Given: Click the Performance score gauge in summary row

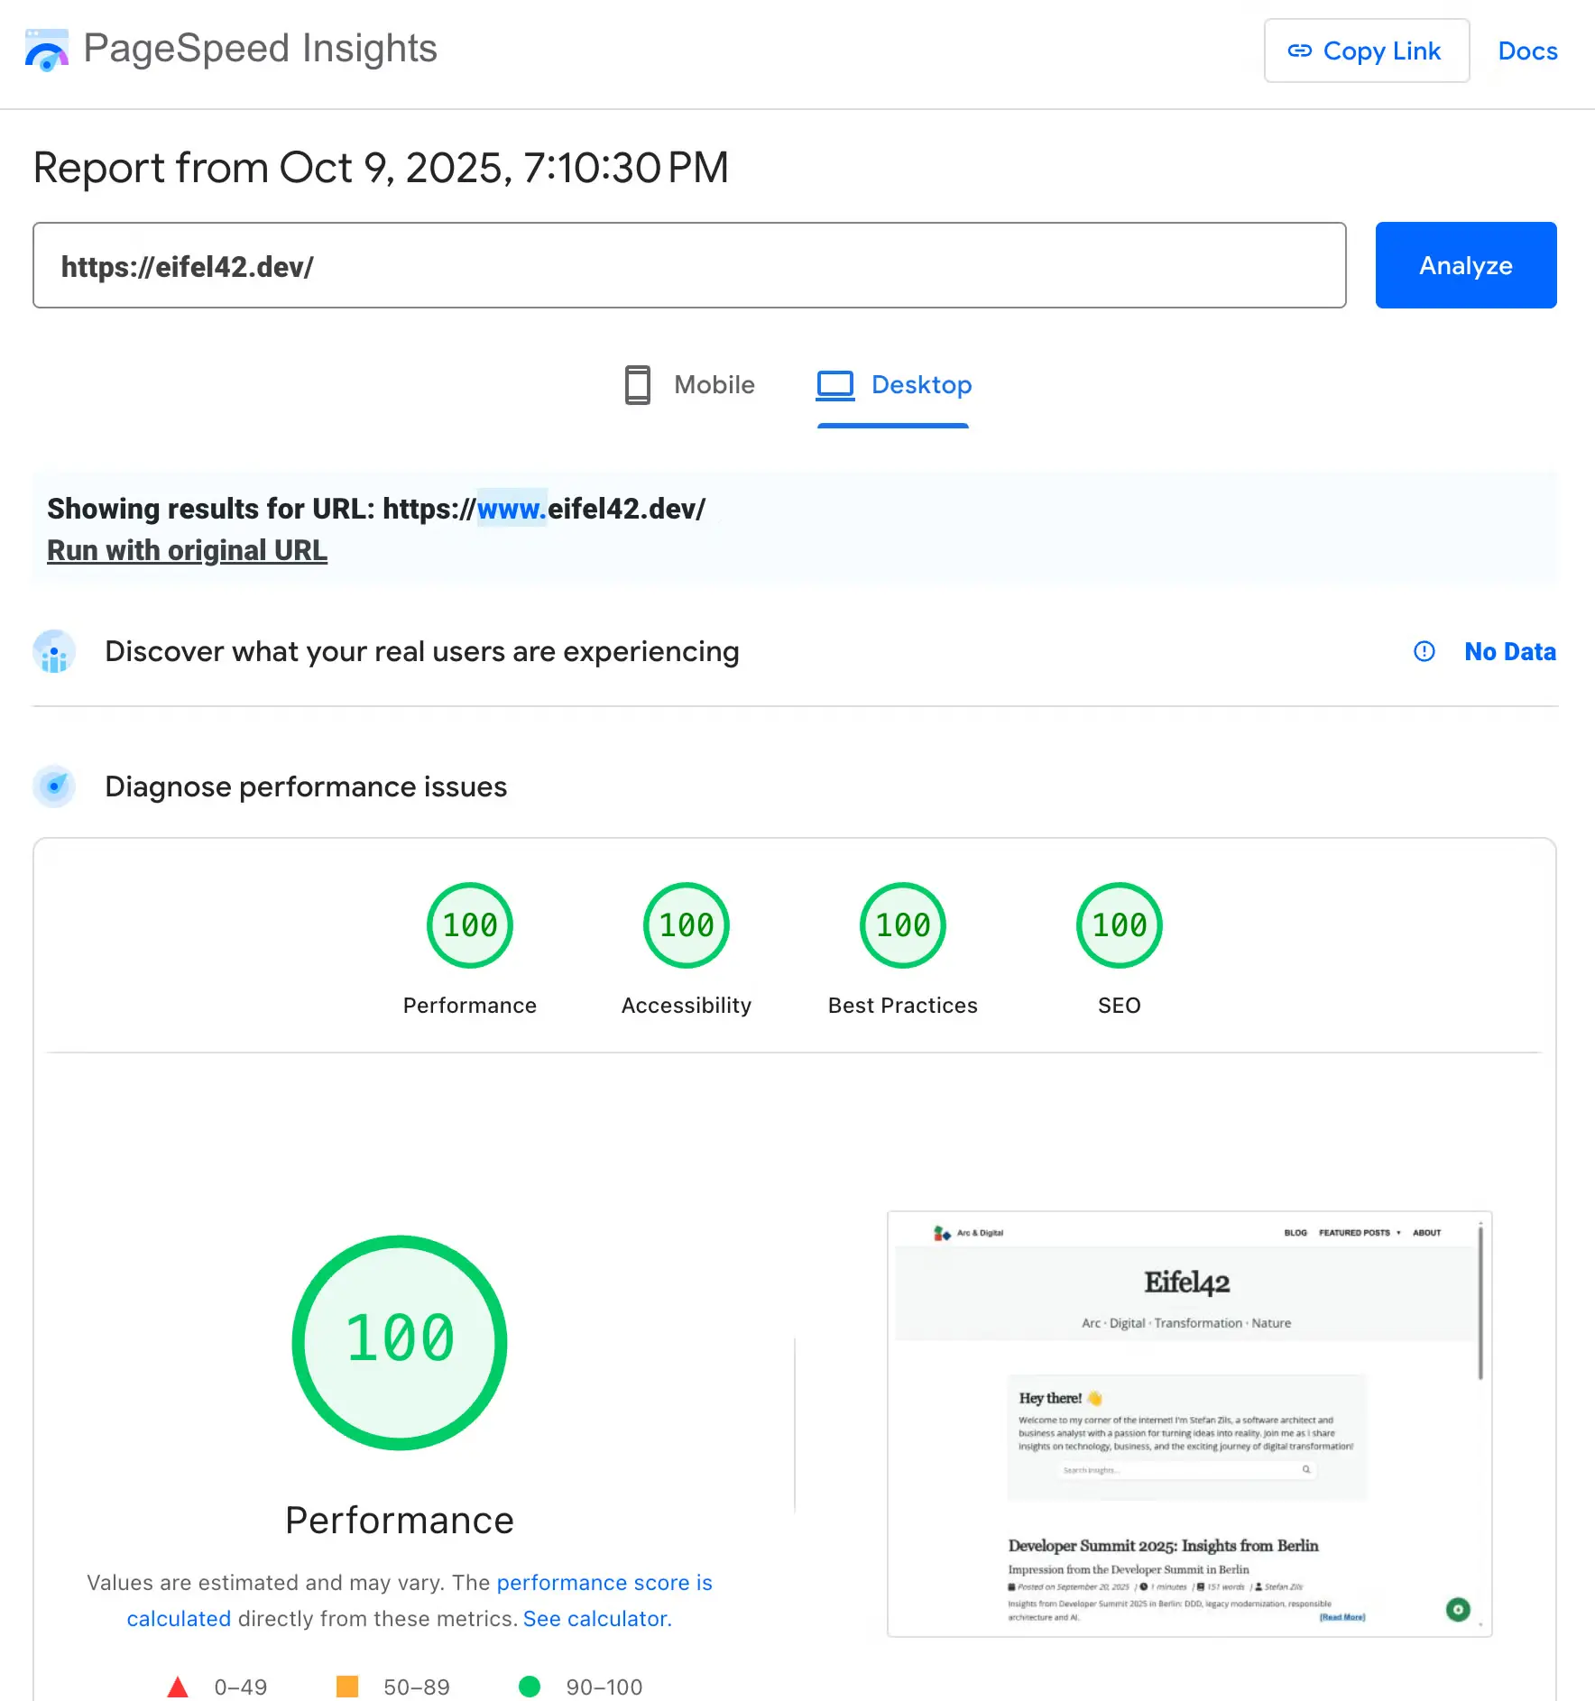Looking at the screenshot, I should [469, 925].
